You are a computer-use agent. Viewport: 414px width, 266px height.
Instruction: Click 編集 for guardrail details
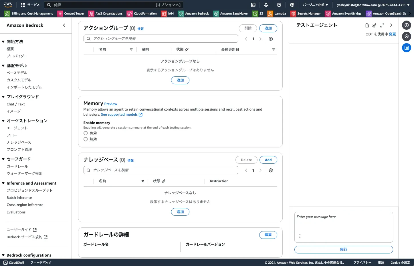point(268,235)
